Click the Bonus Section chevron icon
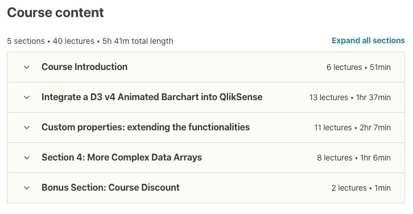This screenshot has width=413, height=214. (27, 188)
